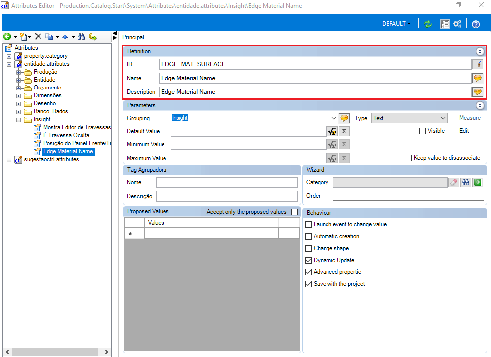Viewport: 491px width, 357px height.
Task: Click the Tag Agrupadora Nome field
Action: [227, 182]
